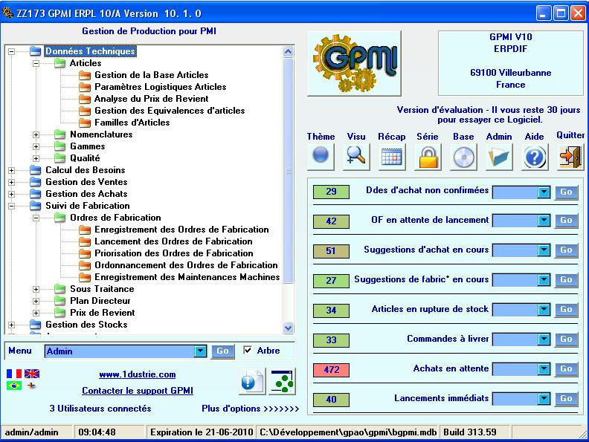Click the green 29 counter box

331,192
